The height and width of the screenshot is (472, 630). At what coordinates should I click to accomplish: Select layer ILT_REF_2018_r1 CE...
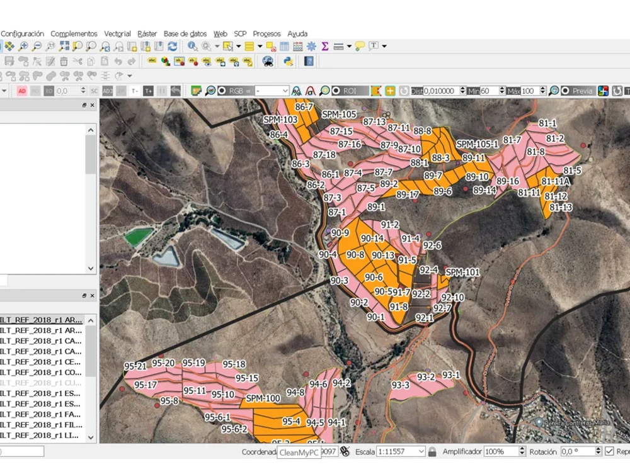pos(42,362)
